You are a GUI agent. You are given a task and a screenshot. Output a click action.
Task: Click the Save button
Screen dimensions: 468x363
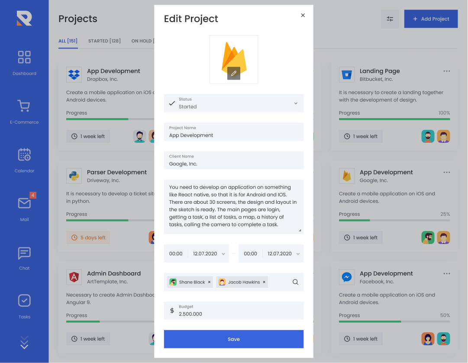click(234, 339)
